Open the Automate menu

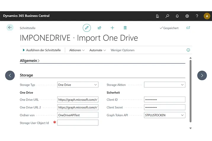click(98, 50)
